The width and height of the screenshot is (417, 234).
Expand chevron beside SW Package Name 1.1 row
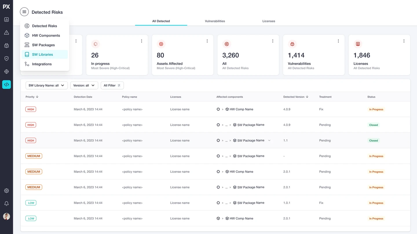(x=269, y=140)
